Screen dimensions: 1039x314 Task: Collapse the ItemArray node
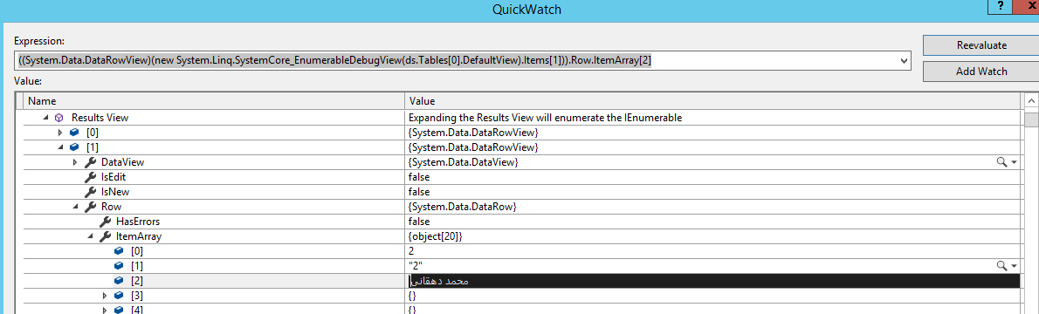[90, 236]
